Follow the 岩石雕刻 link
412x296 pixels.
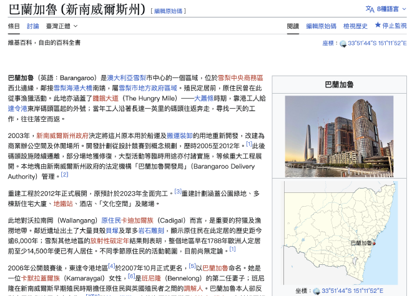151,230
